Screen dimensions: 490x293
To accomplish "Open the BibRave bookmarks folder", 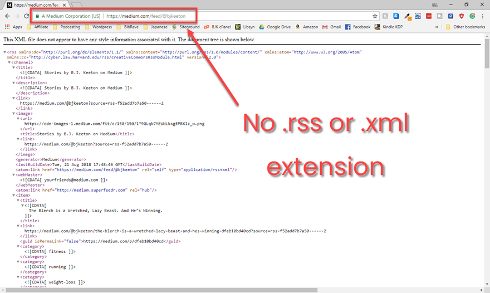I will click(x=128, y=27).
